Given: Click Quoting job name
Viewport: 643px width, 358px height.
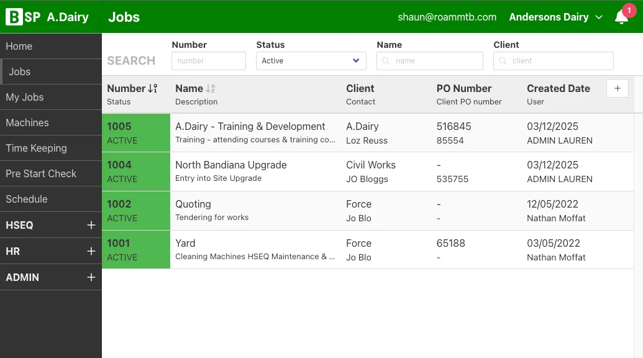Looking at the screenshot, I should tap(193, 204).
